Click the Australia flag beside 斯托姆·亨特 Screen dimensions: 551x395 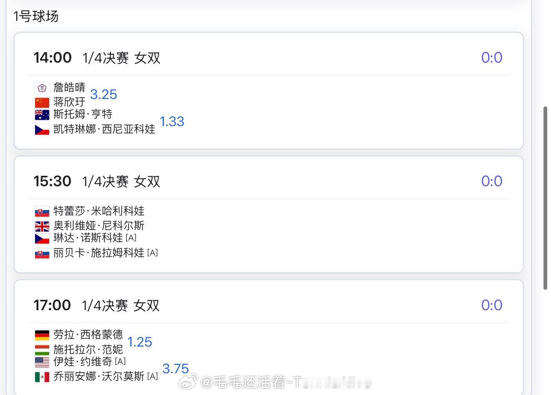[x=42, y=114]
